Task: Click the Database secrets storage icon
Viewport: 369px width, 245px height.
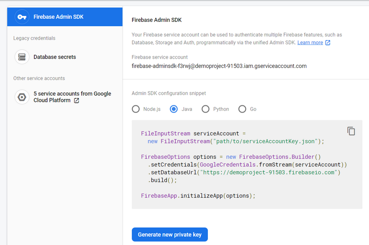Action: pyautogui.click(x=22, y=57)
